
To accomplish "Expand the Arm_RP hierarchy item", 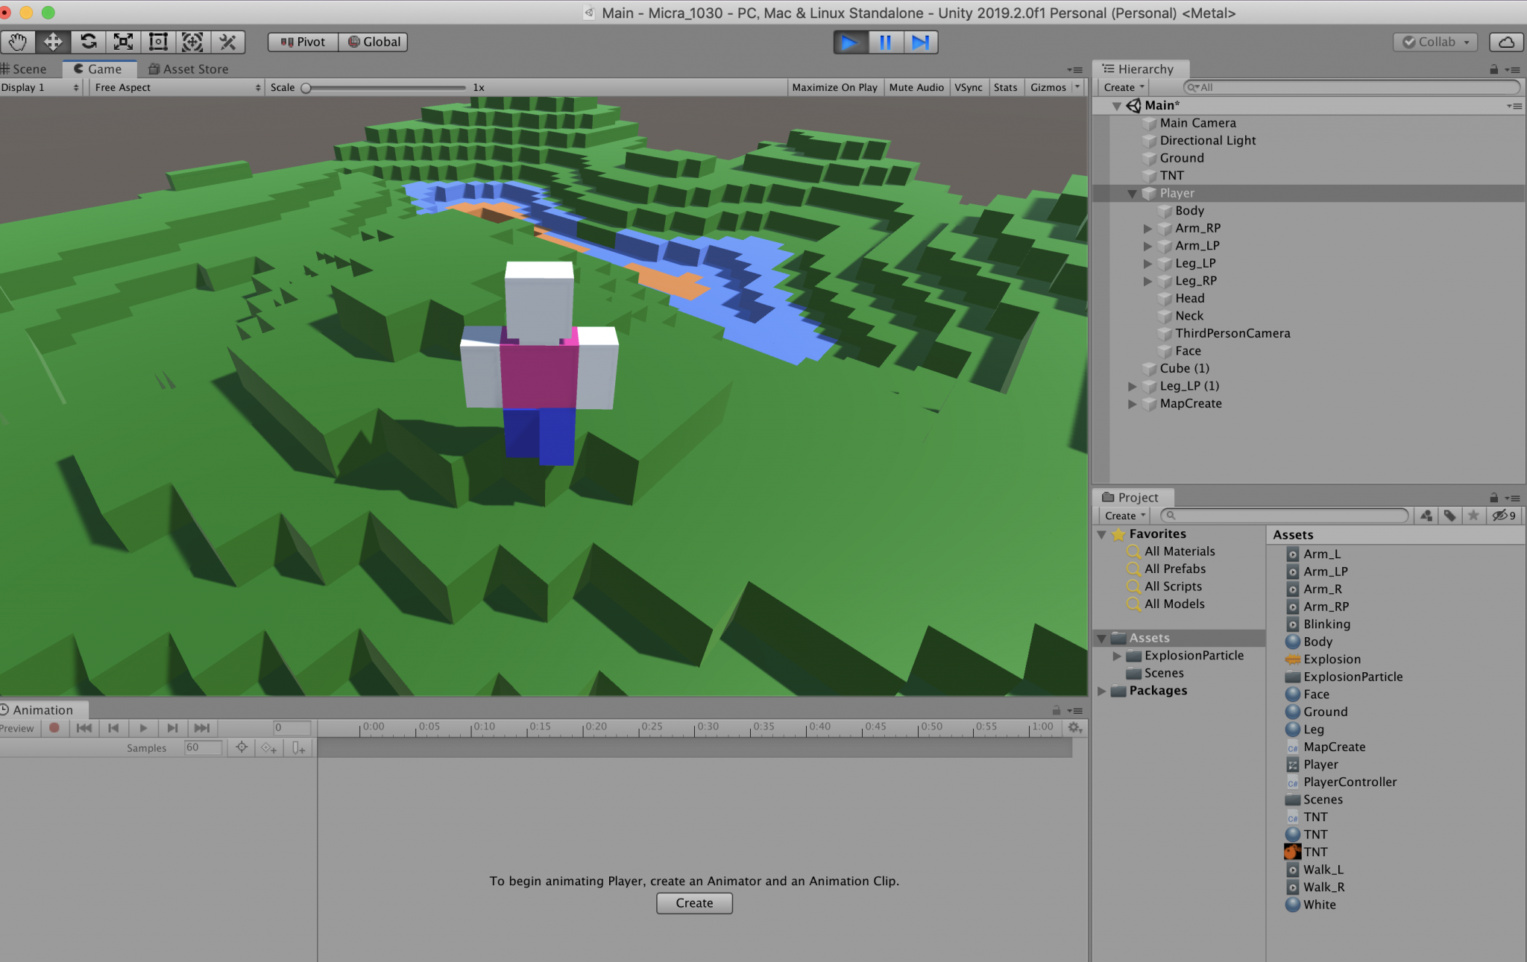I will [1148, 228].
